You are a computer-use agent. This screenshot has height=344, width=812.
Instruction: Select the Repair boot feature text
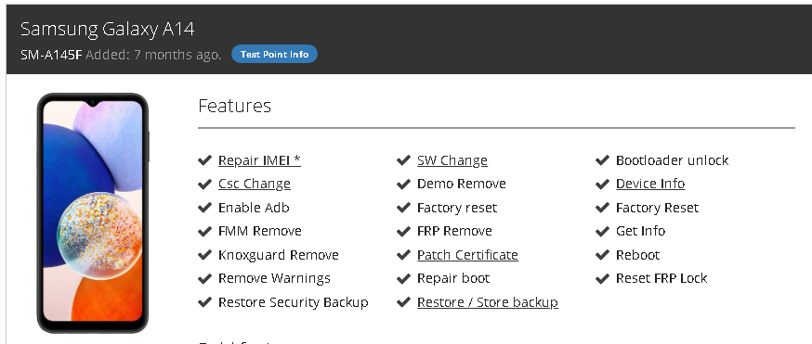point(453,278)
